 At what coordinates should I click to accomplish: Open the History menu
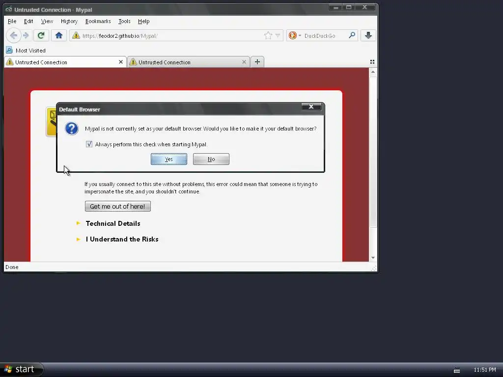point(69,21)
